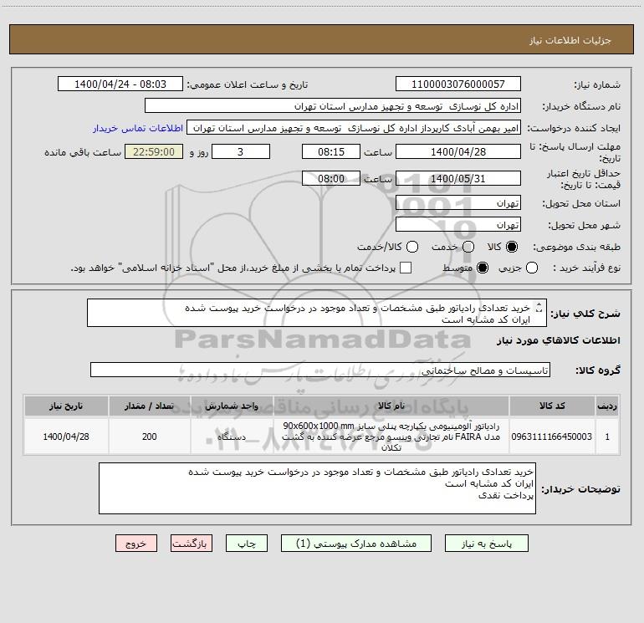Click the نام دستگاه خریدار field
The width and height of the screenshot is (644, 623).
click(333, 106)
